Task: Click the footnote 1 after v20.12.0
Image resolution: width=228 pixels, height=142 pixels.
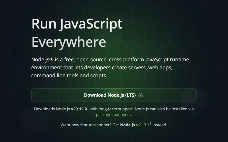Action: pos(88,108)
